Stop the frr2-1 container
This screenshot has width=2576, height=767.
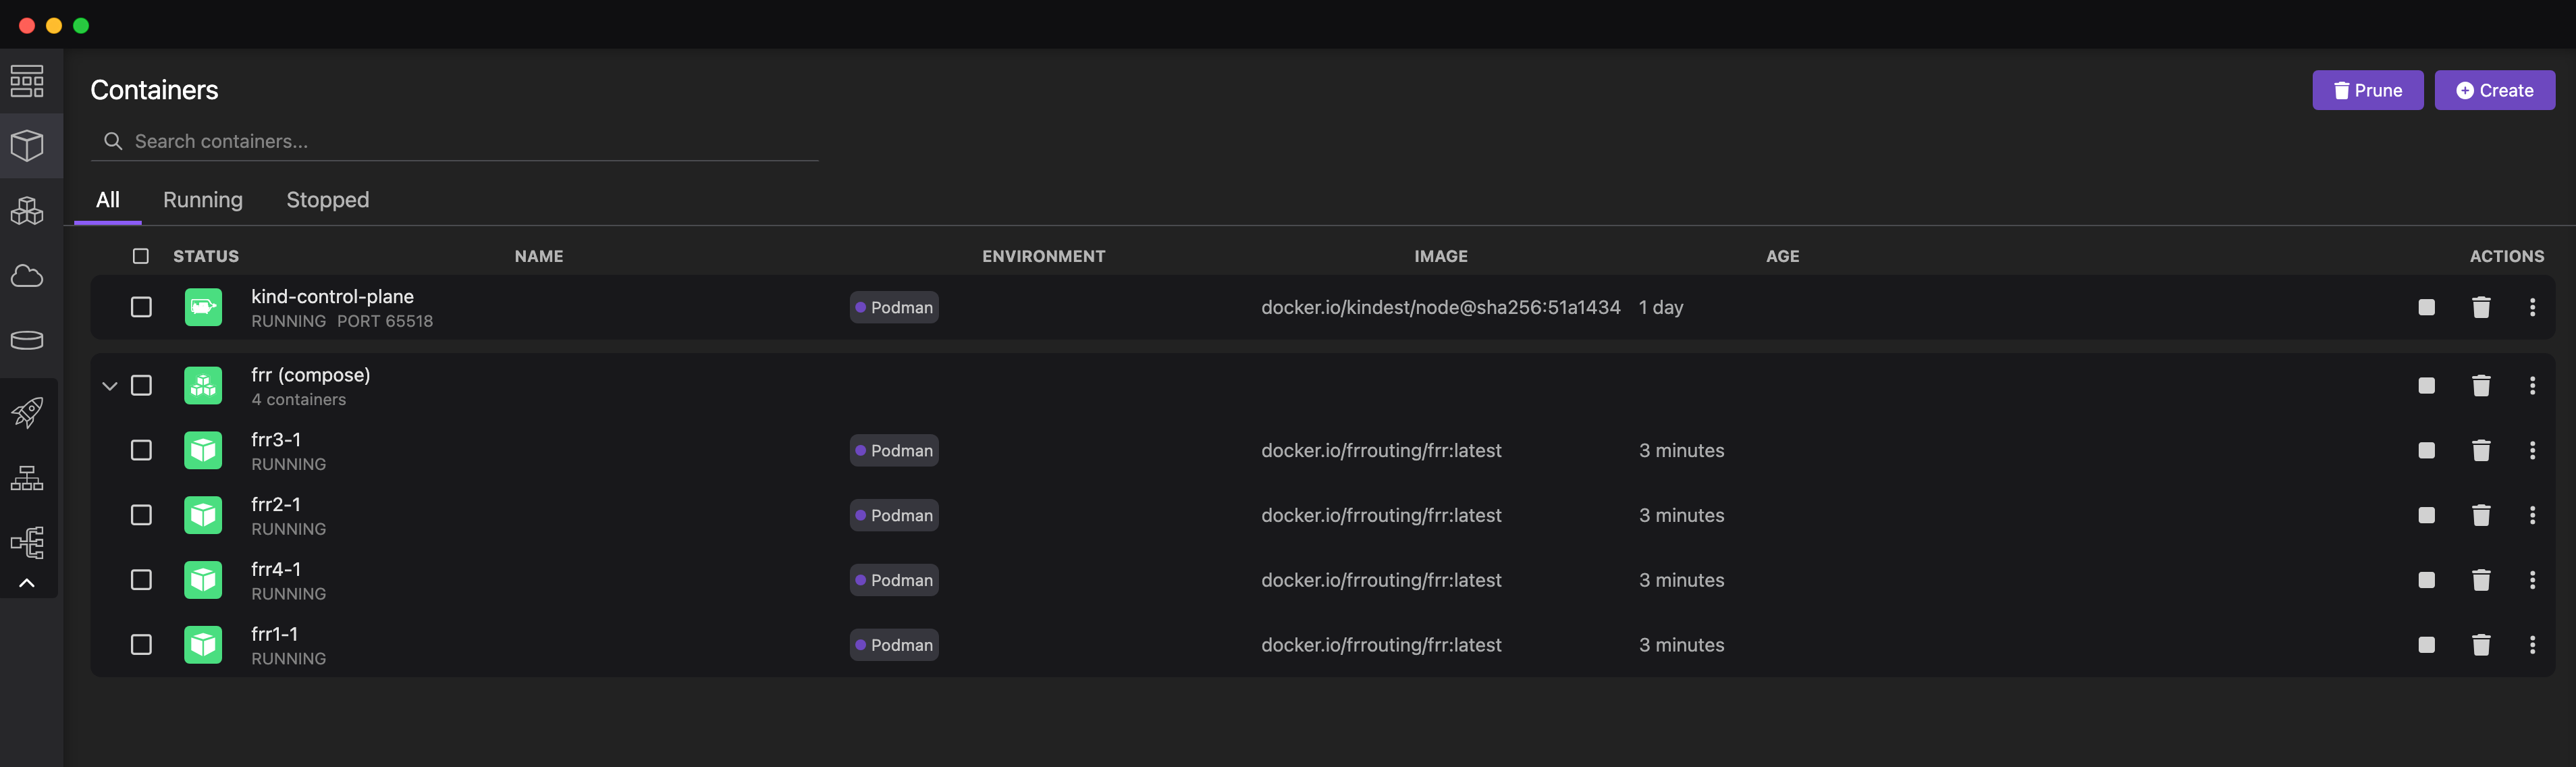[x=2426, y=516]
